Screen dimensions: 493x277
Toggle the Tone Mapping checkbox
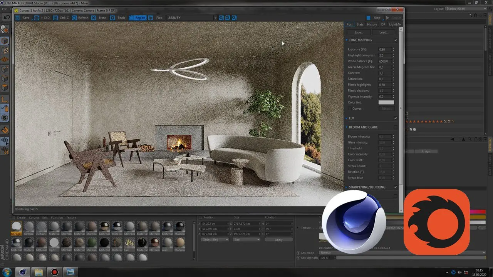click(x=396, y=40)
